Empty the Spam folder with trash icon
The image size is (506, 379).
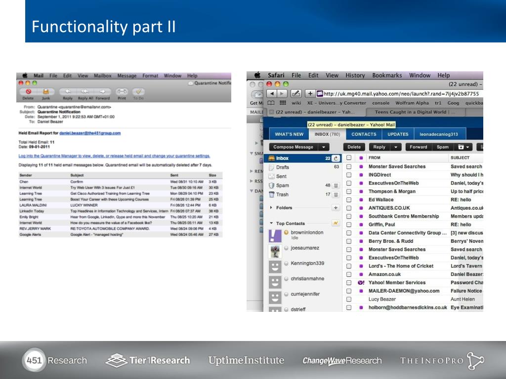336,186
